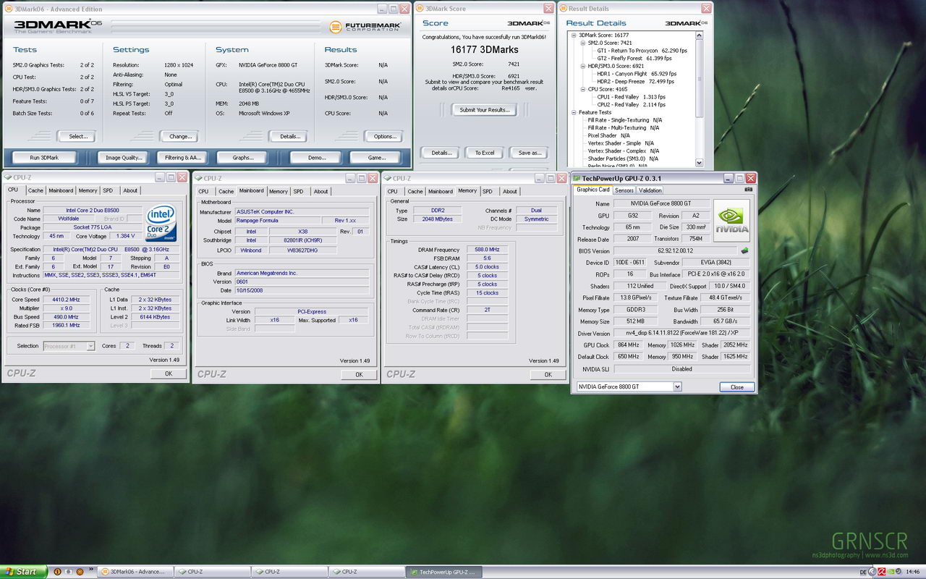Open the Graphics Card tab in GPU-Z
This screenshot has height=579, width=926.
tap(593, 190)
